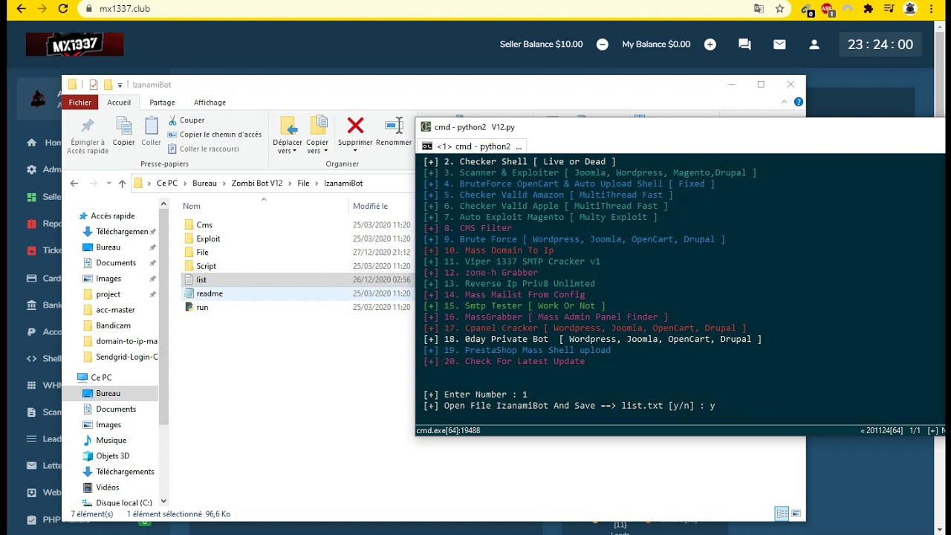The image size is (951, 535).
Task: Open recent locations chevron beside Forward arrow
Action: (x=108, y=183)
